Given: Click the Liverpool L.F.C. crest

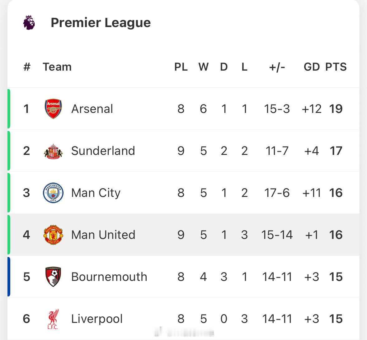Looking at the screenshot, I should pos(53,319).
